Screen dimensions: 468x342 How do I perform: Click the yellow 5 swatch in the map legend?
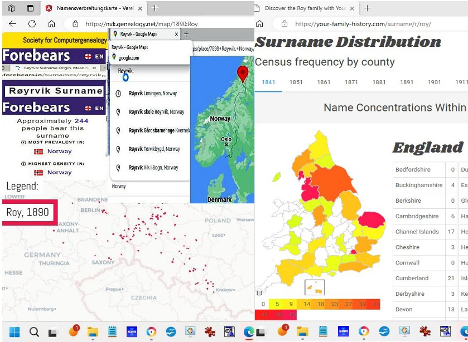pyautogui.click(x=276, y=304)
